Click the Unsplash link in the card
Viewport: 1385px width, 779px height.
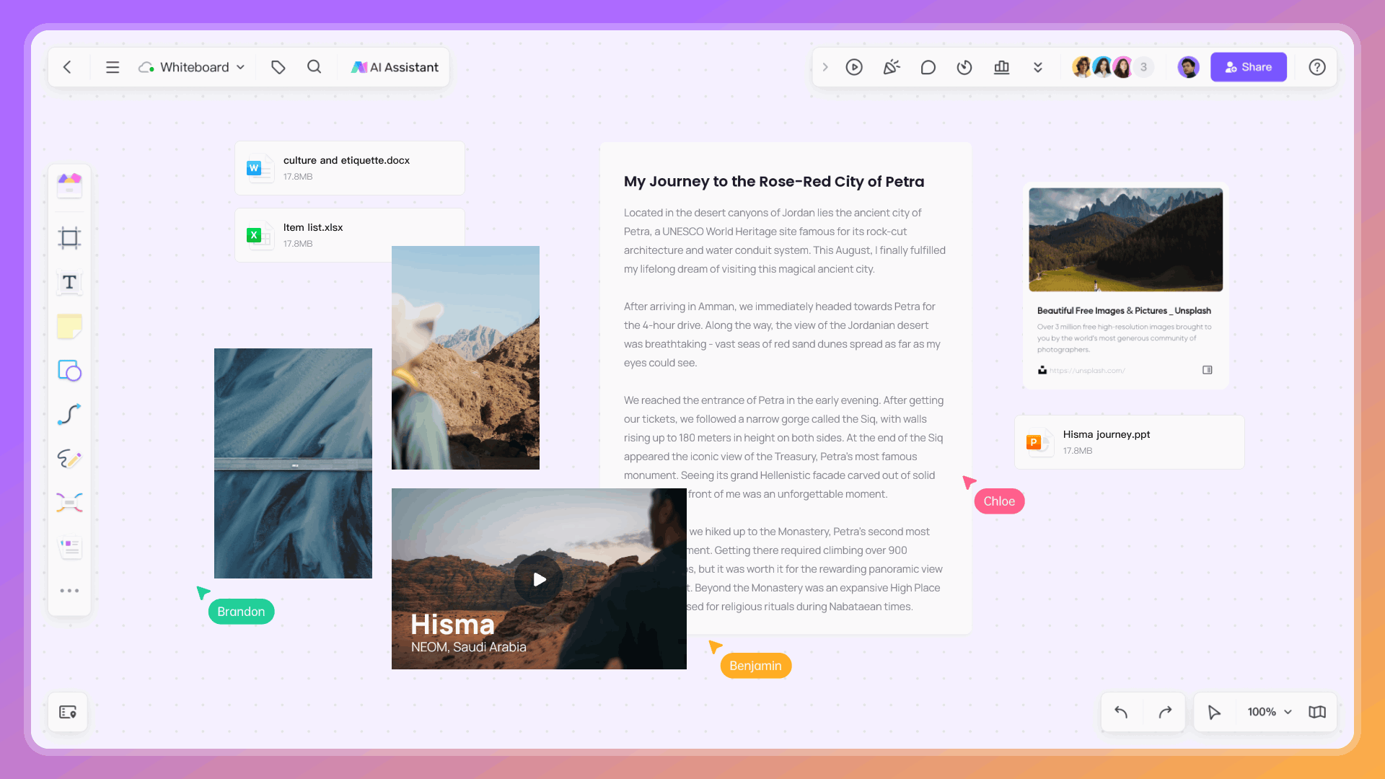click(x=1089, y=370)
